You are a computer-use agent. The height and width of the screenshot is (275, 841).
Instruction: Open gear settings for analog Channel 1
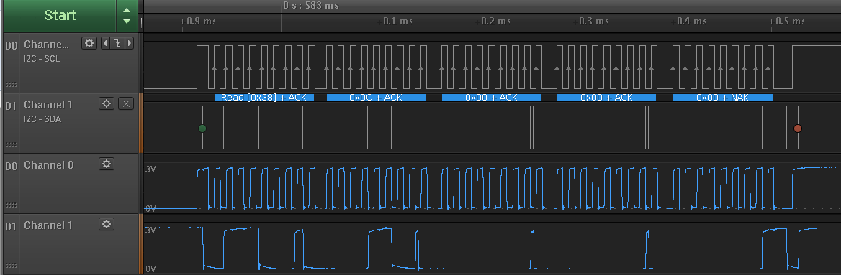(107, 224)
